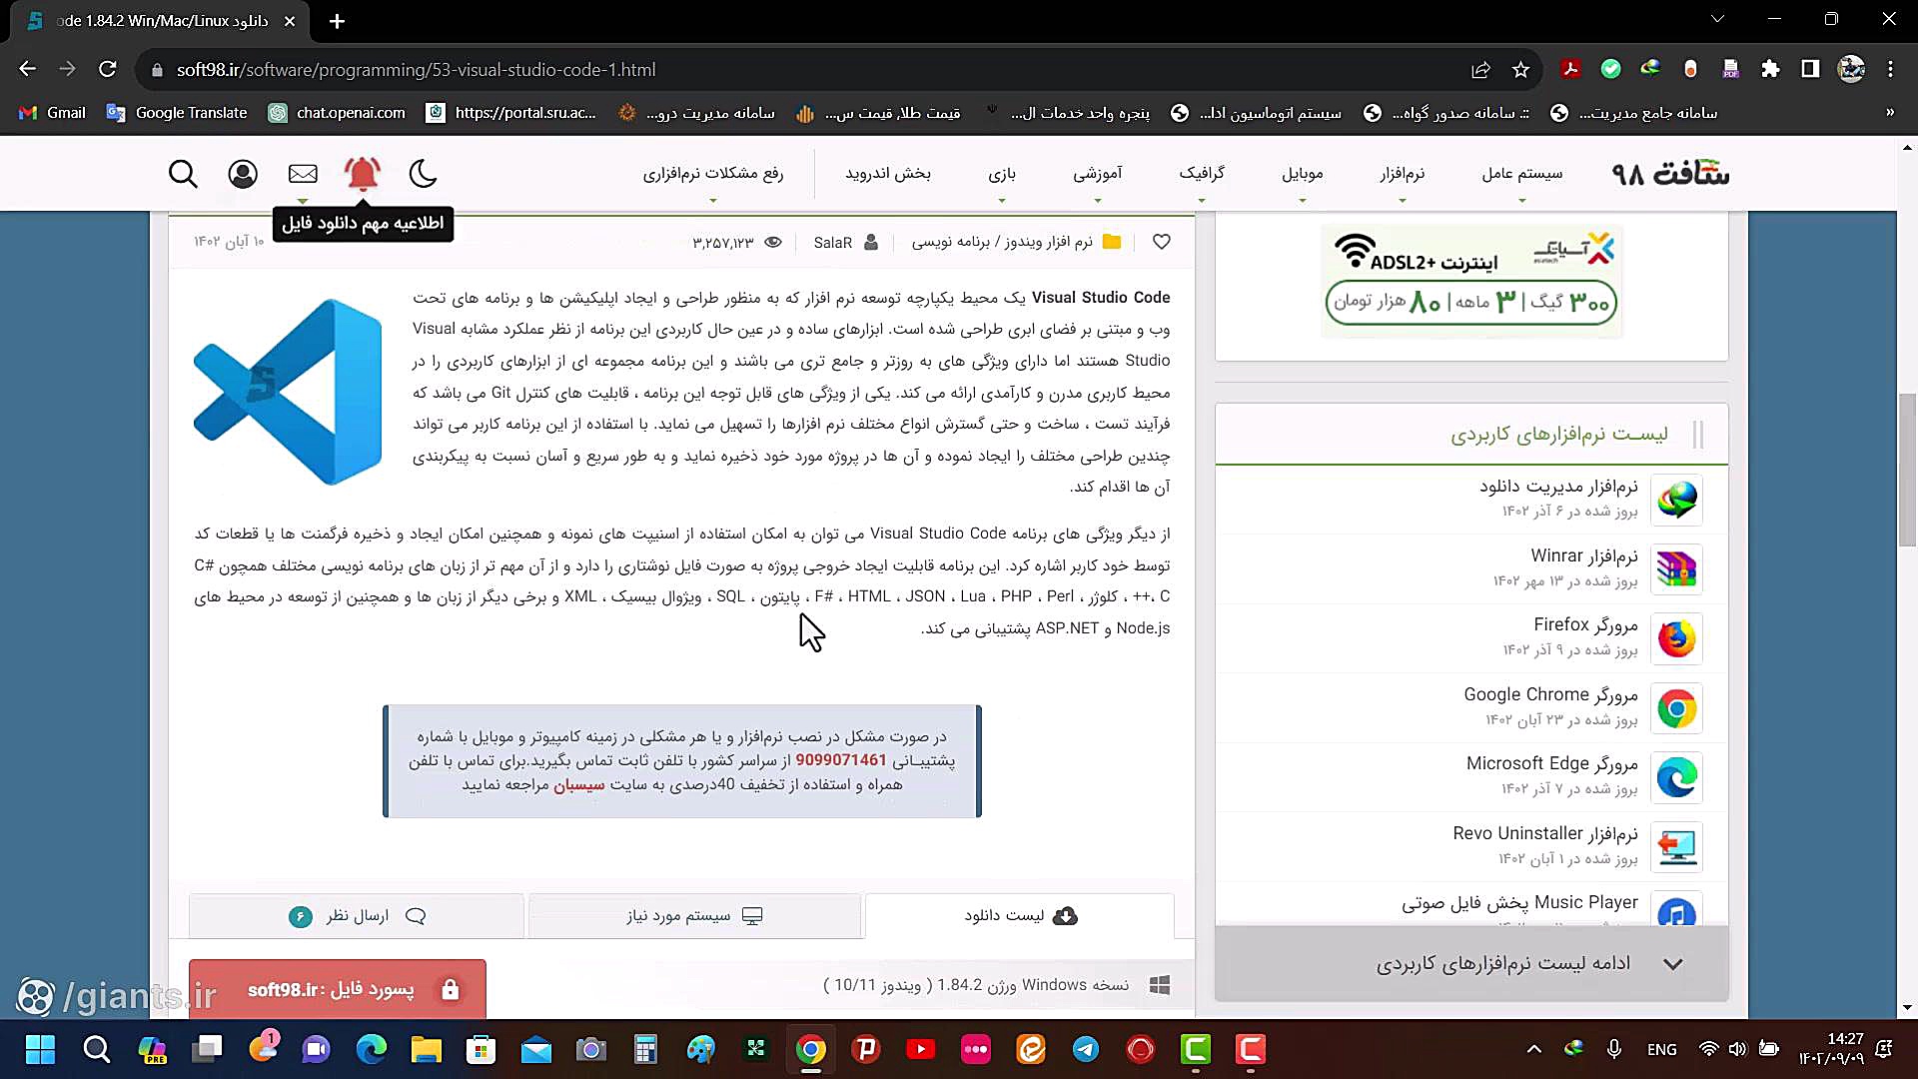Open Telegram from the taskbar
This screenshot has height=1079, width=1918.
pos(1086,1049)
